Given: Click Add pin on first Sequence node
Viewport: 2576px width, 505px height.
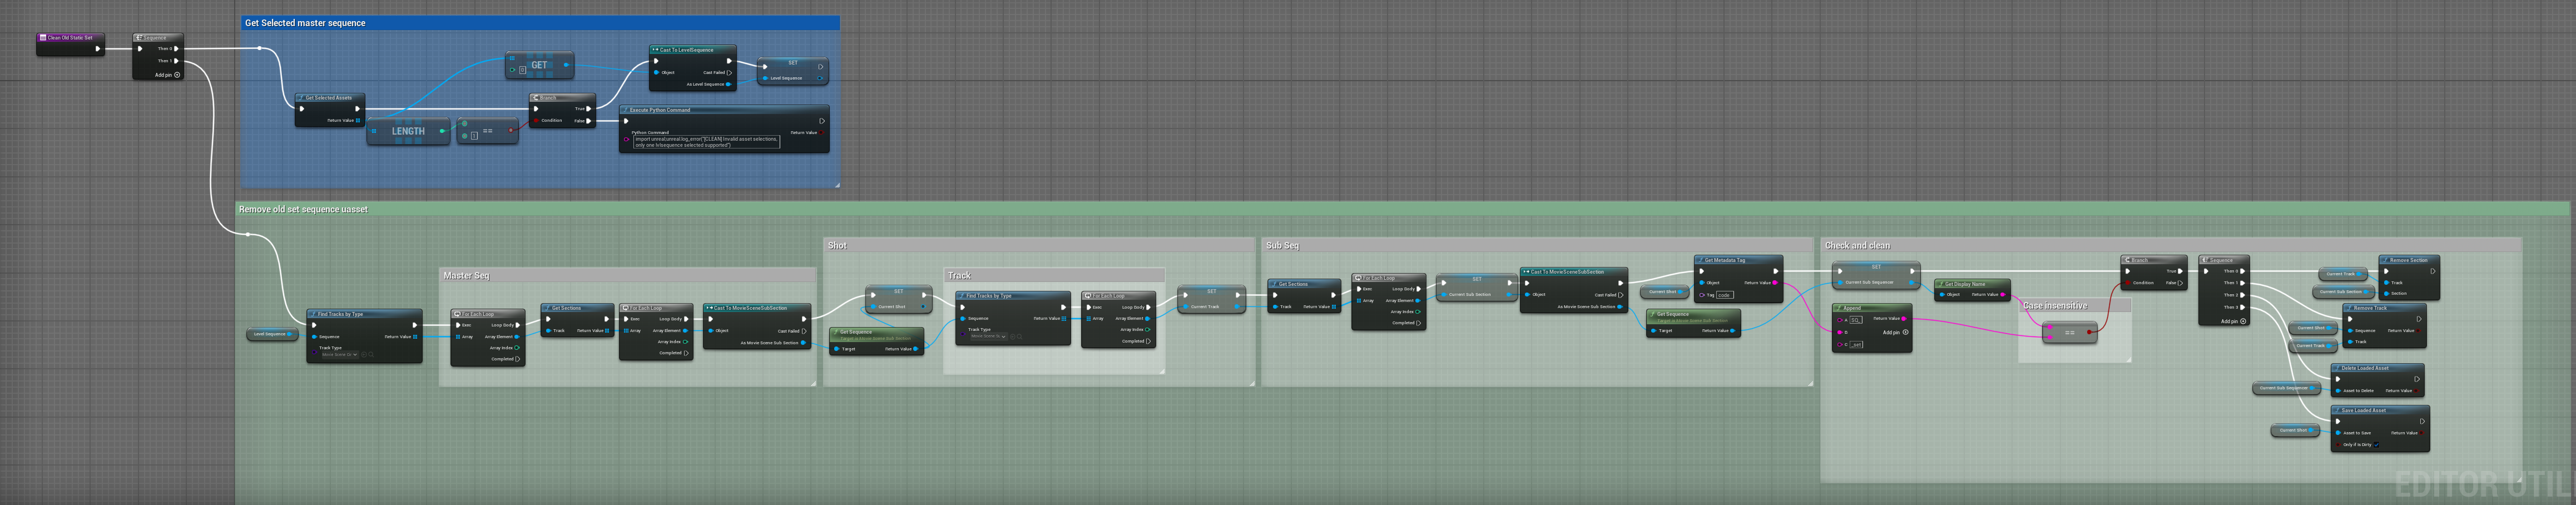Looking at the screenshot, I should pos(167,75).
